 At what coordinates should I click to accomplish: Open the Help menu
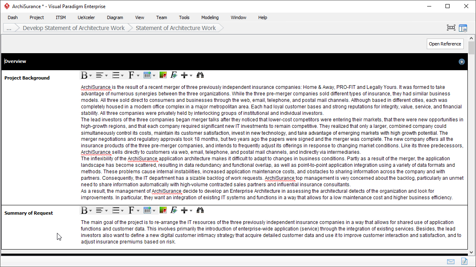click(262, 17)
